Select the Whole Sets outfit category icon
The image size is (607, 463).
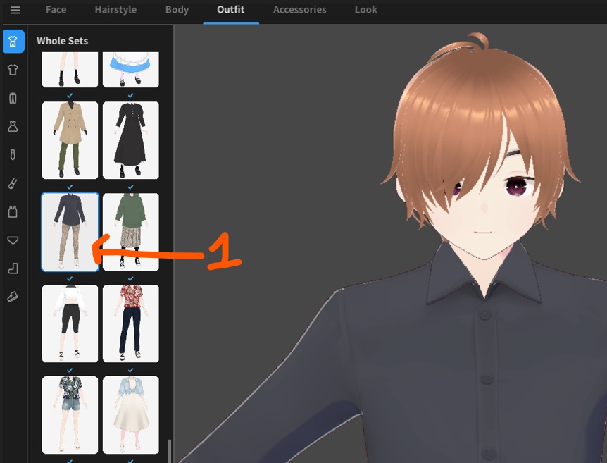coord(13,40)
